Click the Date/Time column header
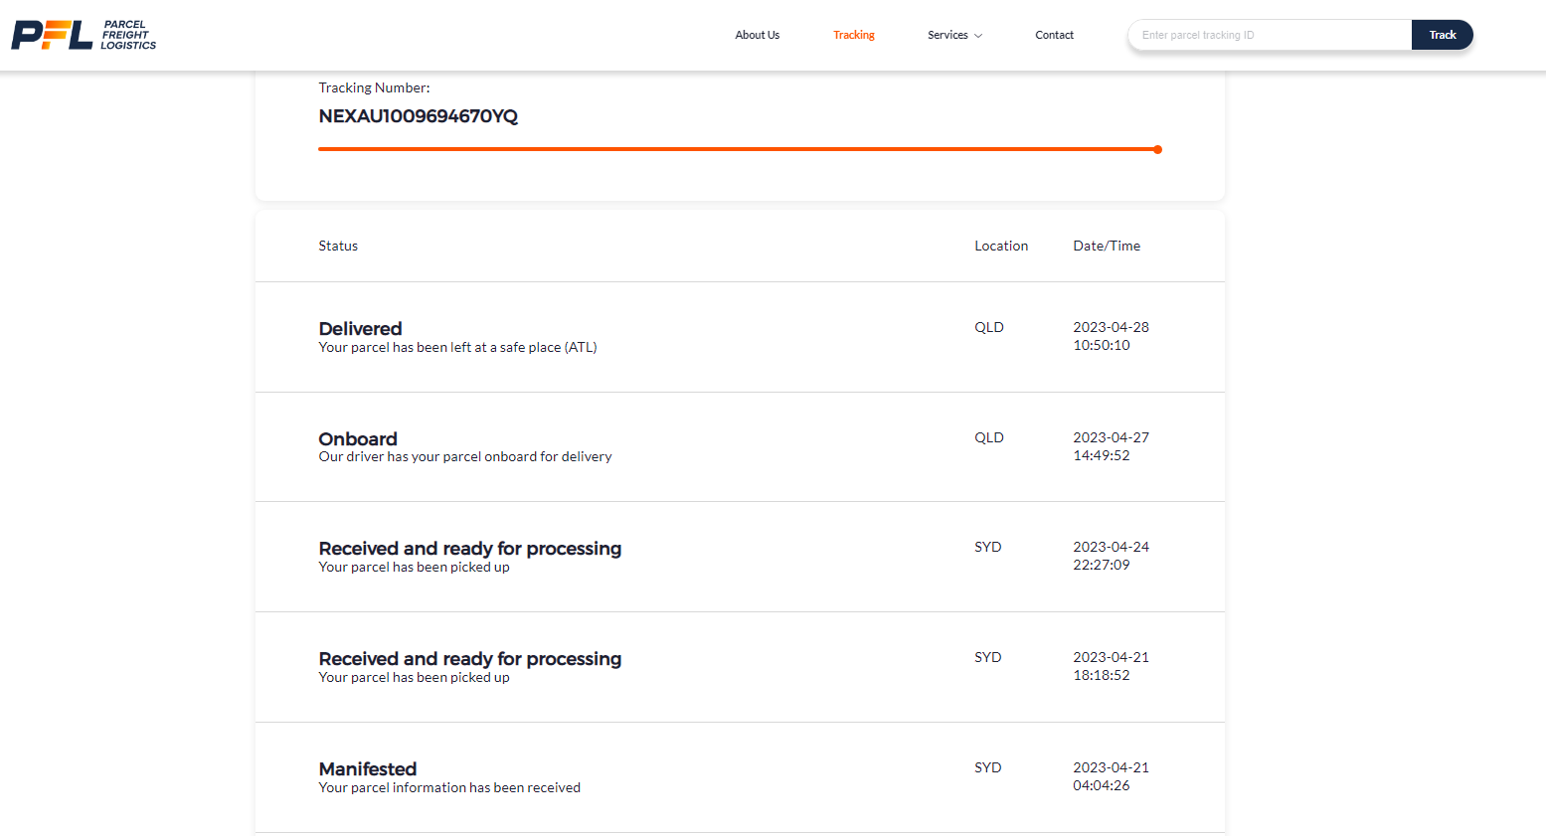This screenshot has height=836, width=1546. click(x=1106, y=246)
